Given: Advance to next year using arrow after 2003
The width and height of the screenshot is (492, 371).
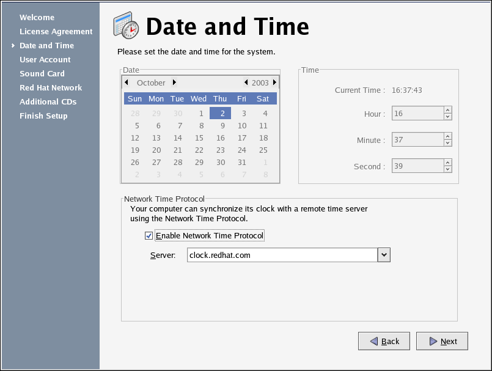Looking at the screenshot, I should 274,83.
